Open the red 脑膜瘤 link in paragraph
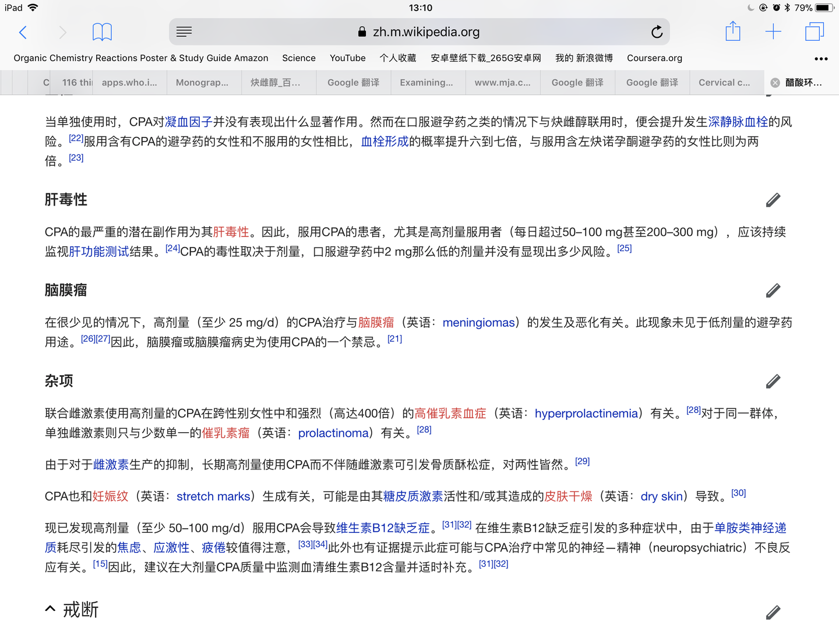The image size is (839, 629). 376,323
